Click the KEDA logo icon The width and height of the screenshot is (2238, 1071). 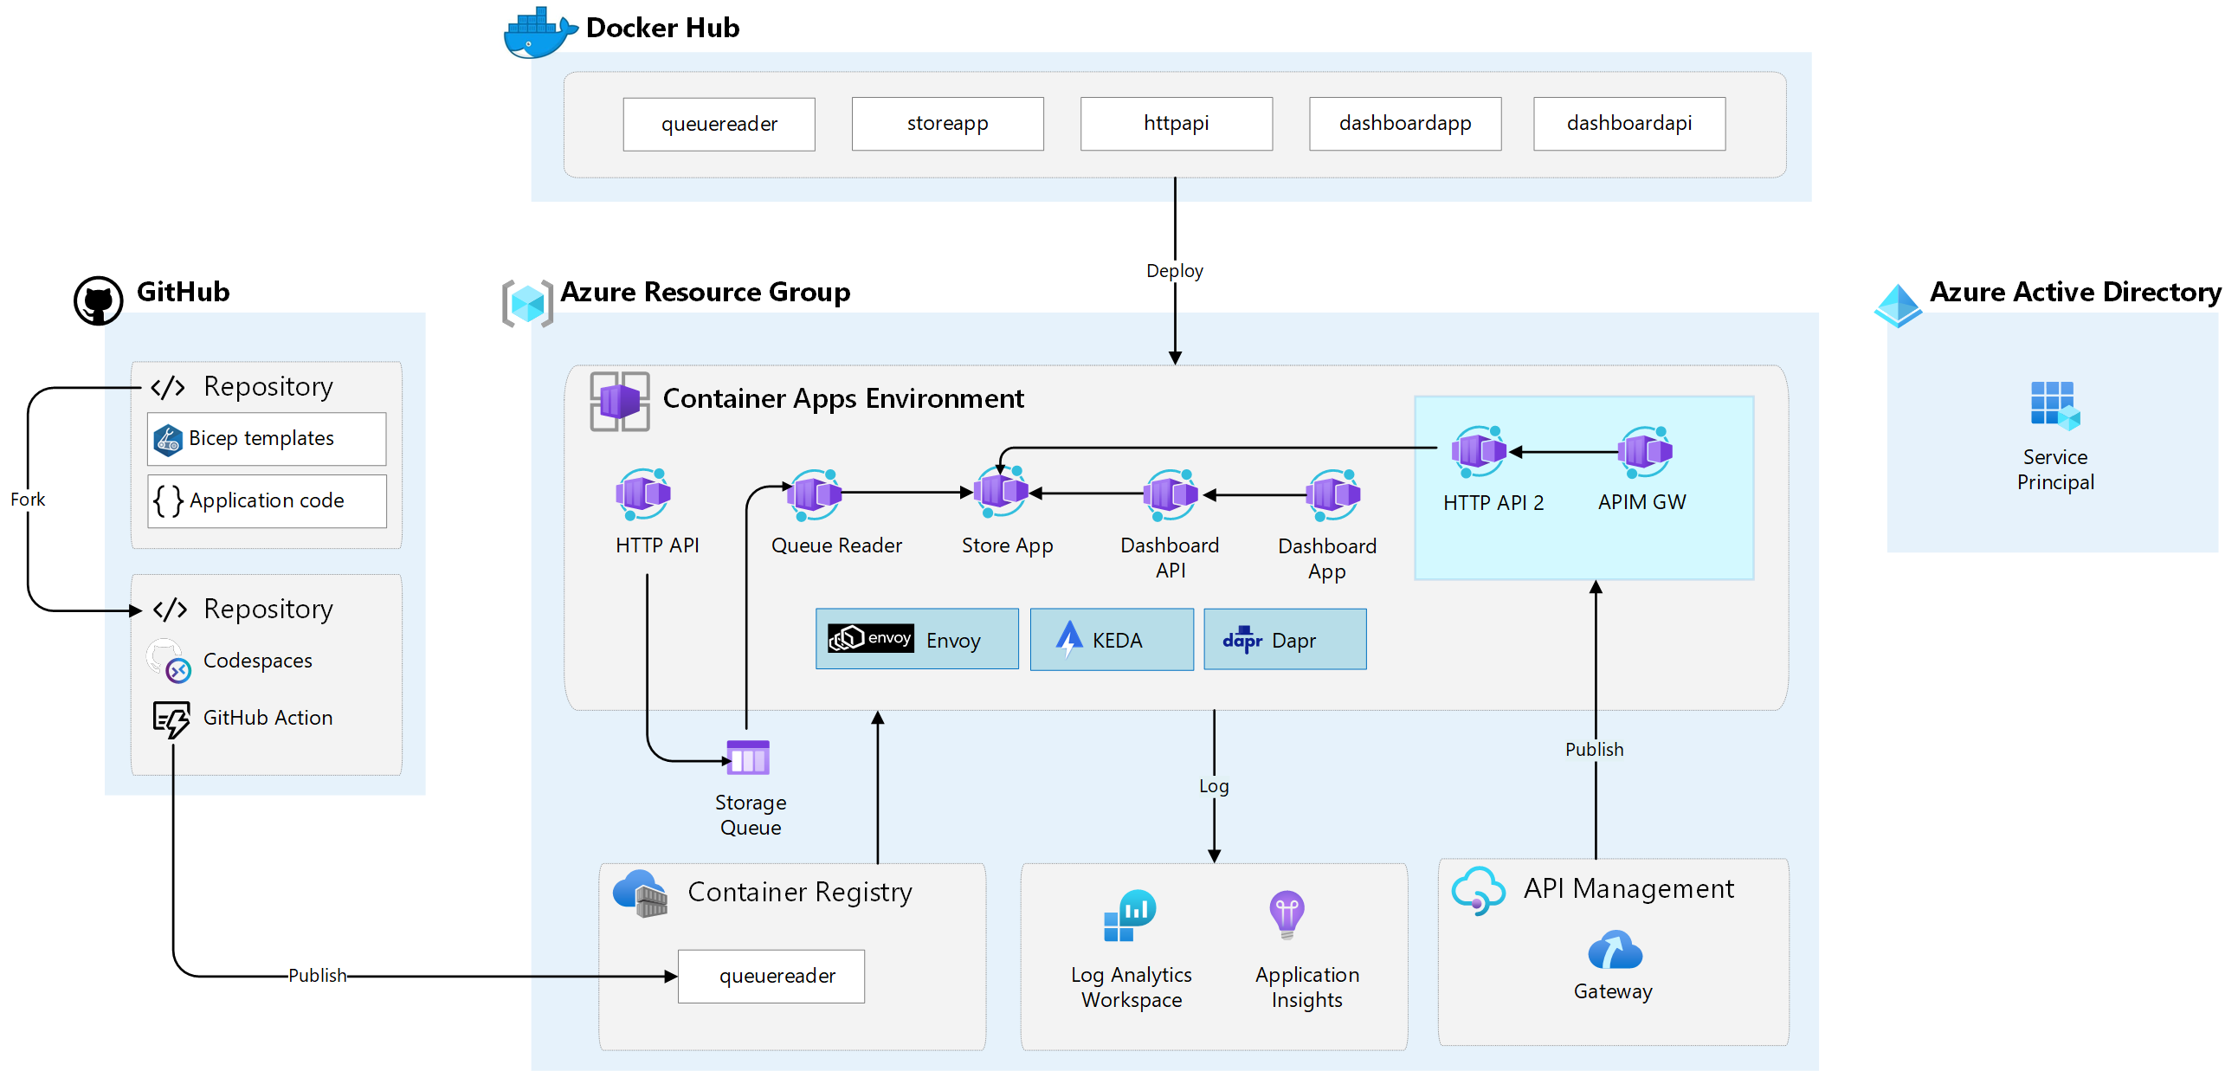[x=1068, y=638]
